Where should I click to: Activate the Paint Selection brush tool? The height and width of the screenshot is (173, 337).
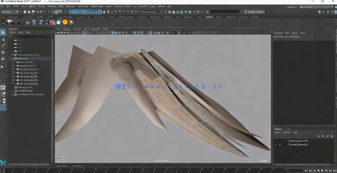point(3,46)
